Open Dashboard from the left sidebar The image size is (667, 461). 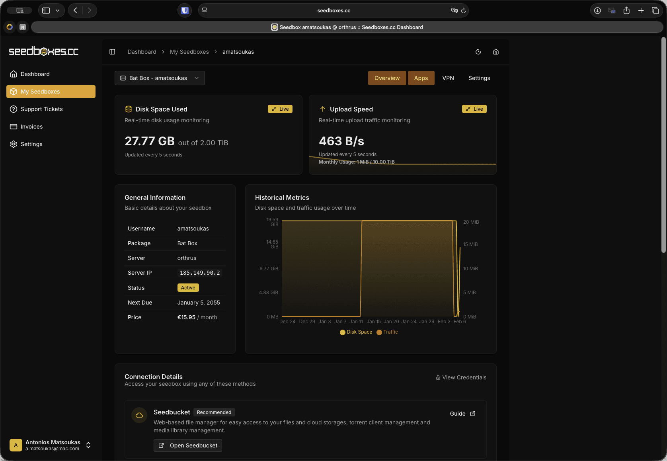pyautogui.click(x=51, y=74)
